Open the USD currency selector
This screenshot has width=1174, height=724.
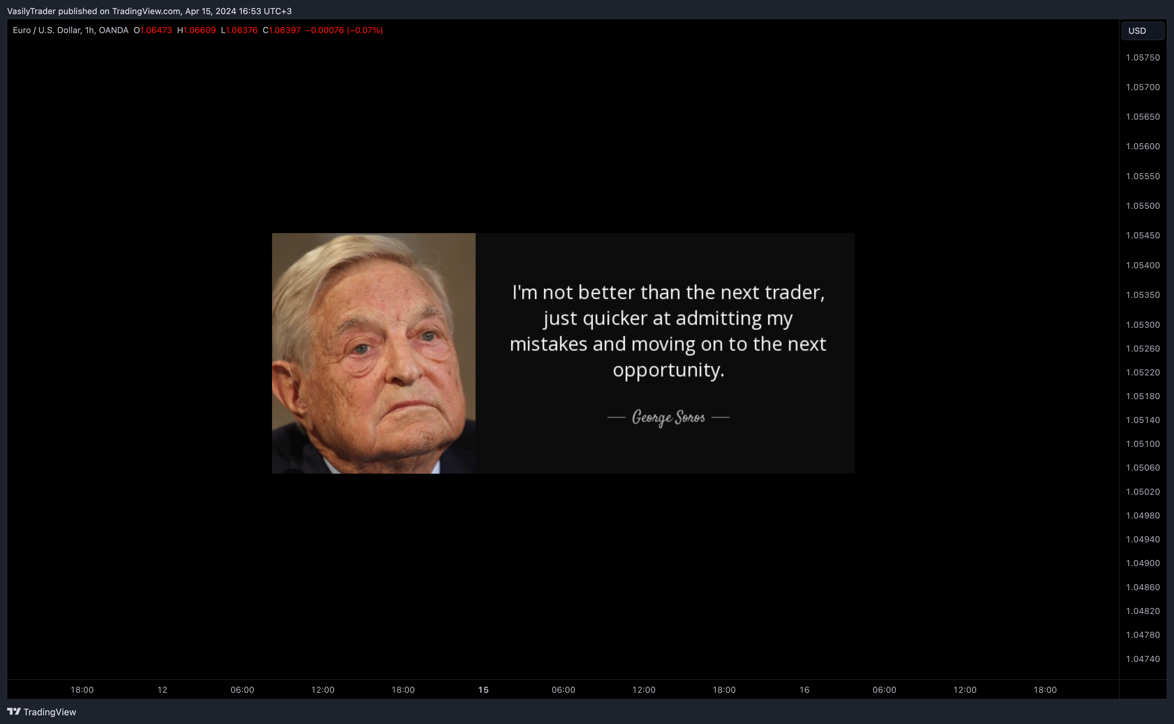tap(1142, 31)
